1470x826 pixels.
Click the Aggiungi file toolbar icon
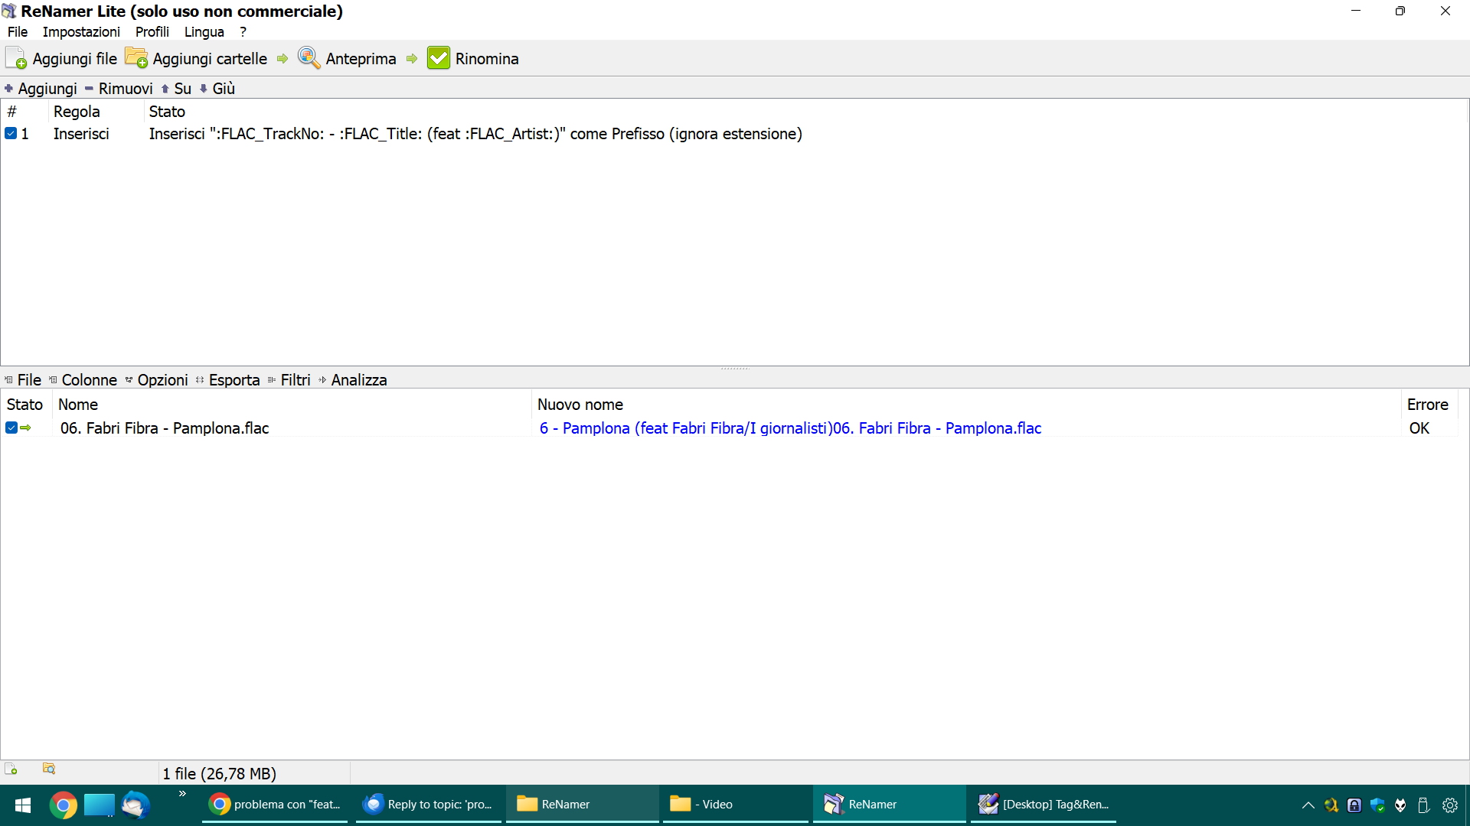point(16,58)
